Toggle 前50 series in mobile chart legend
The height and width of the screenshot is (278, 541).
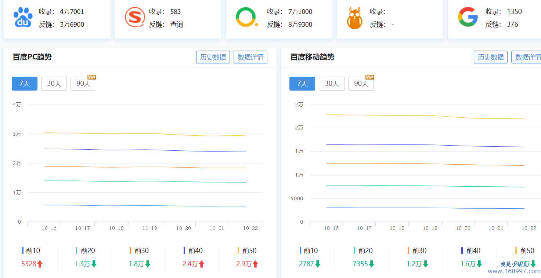point(524,251)
